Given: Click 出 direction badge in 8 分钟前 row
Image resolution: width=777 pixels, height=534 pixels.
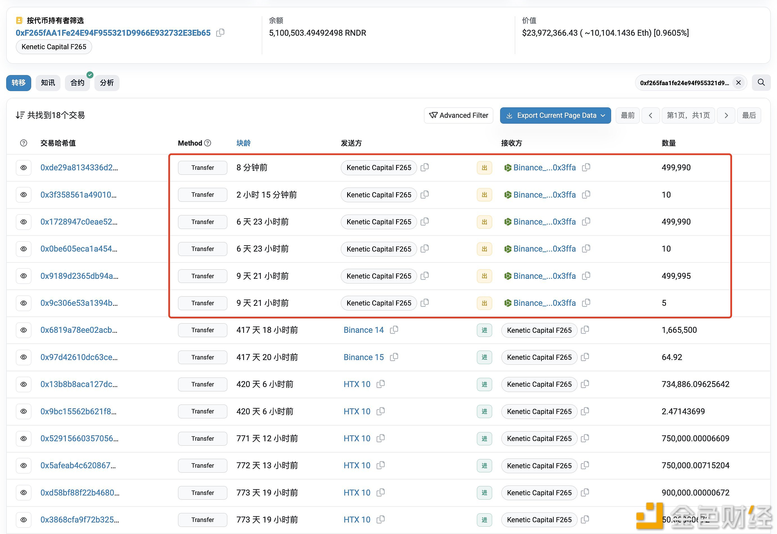Looking at the screenshot, I should [x=484, y=168].
